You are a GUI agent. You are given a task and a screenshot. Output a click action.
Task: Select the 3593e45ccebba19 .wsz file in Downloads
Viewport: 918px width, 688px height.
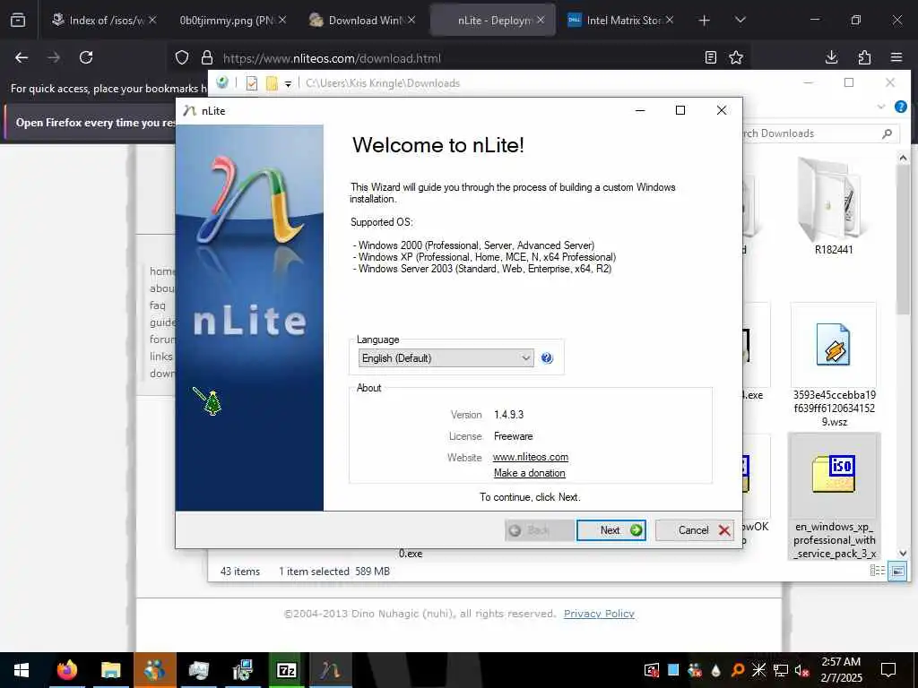pos(834,365)
